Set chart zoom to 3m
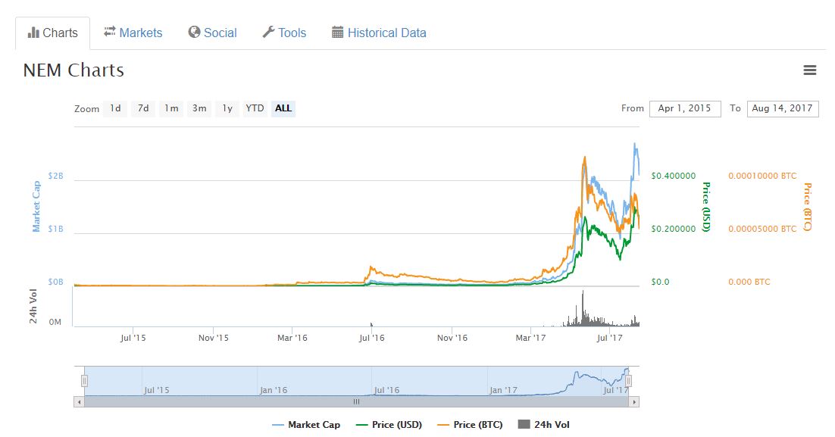This screenshot has width=835, height=437. point(199,108)
